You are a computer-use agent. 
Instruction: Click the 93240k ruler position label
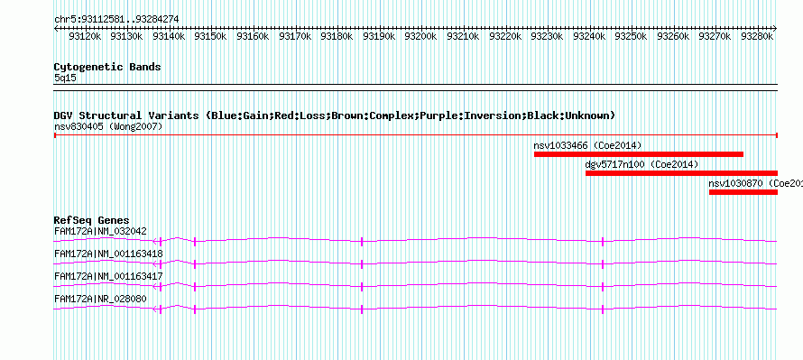coord(588,36)
